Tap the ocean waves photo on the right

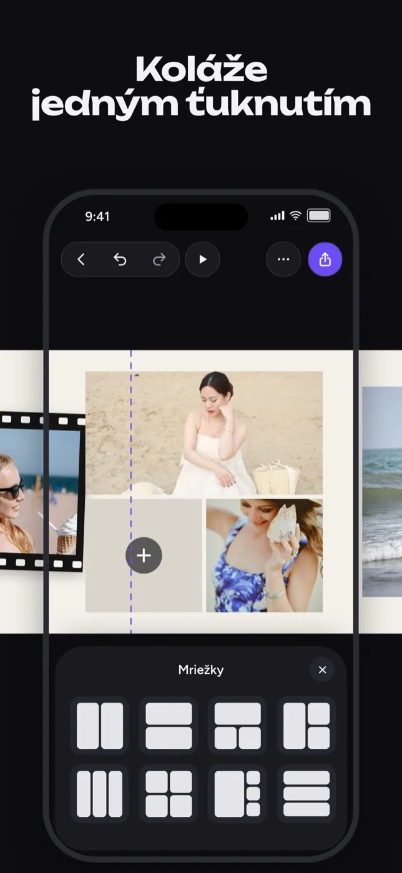point(382,492)
